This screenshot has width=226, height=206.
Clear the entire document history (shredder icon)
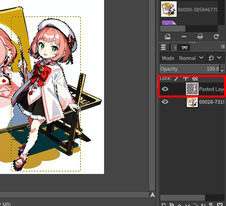pos(200,37)
